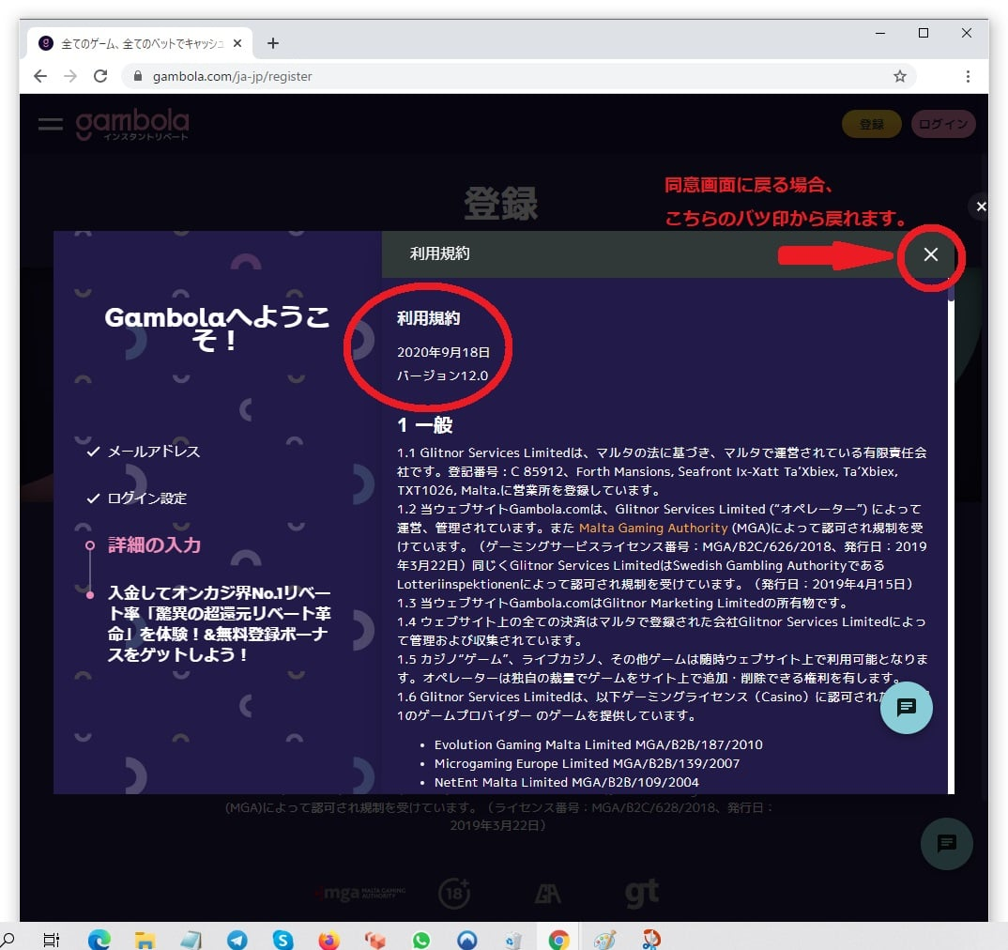Open the dimmed chat button at page bottom
1008x950 pixels.
pyautogui.click(x=946, y=843)
